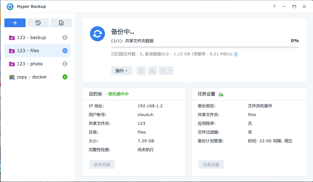
Task: Click the backup statistics bar chart icon
Action: (x=152, y=71)
